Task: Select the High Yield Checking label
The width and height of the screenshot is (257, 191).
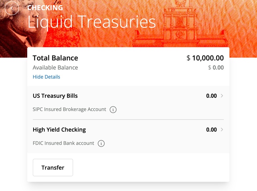Action: click(x=59, y=129)
